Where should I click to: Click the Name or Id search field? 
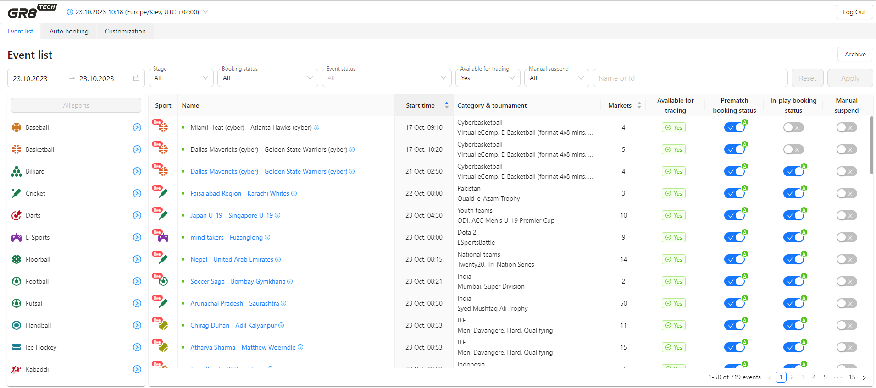coord(690,78)
